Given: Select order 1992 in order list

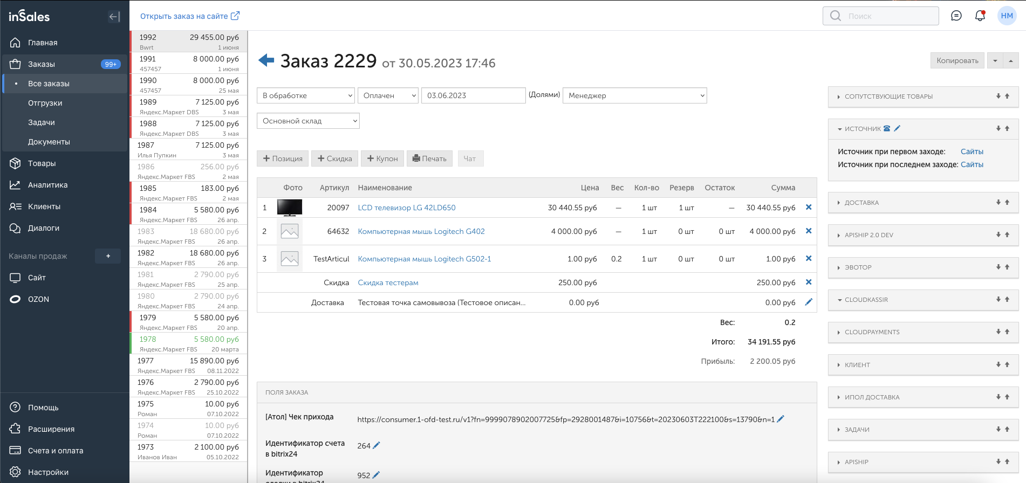Looking at the screenshot, I should pos(188,42).
